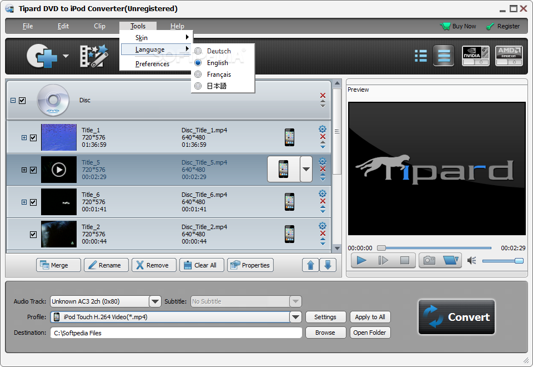Expand the Title_6 entry
Screen dimensions: 533x367
[x=24, y=202]
